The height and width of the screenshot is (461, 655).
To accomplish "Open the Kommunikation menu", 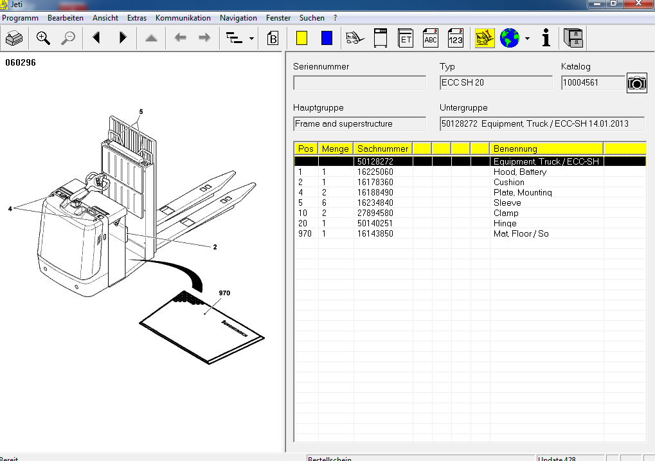I will click(x=183, y=18).
